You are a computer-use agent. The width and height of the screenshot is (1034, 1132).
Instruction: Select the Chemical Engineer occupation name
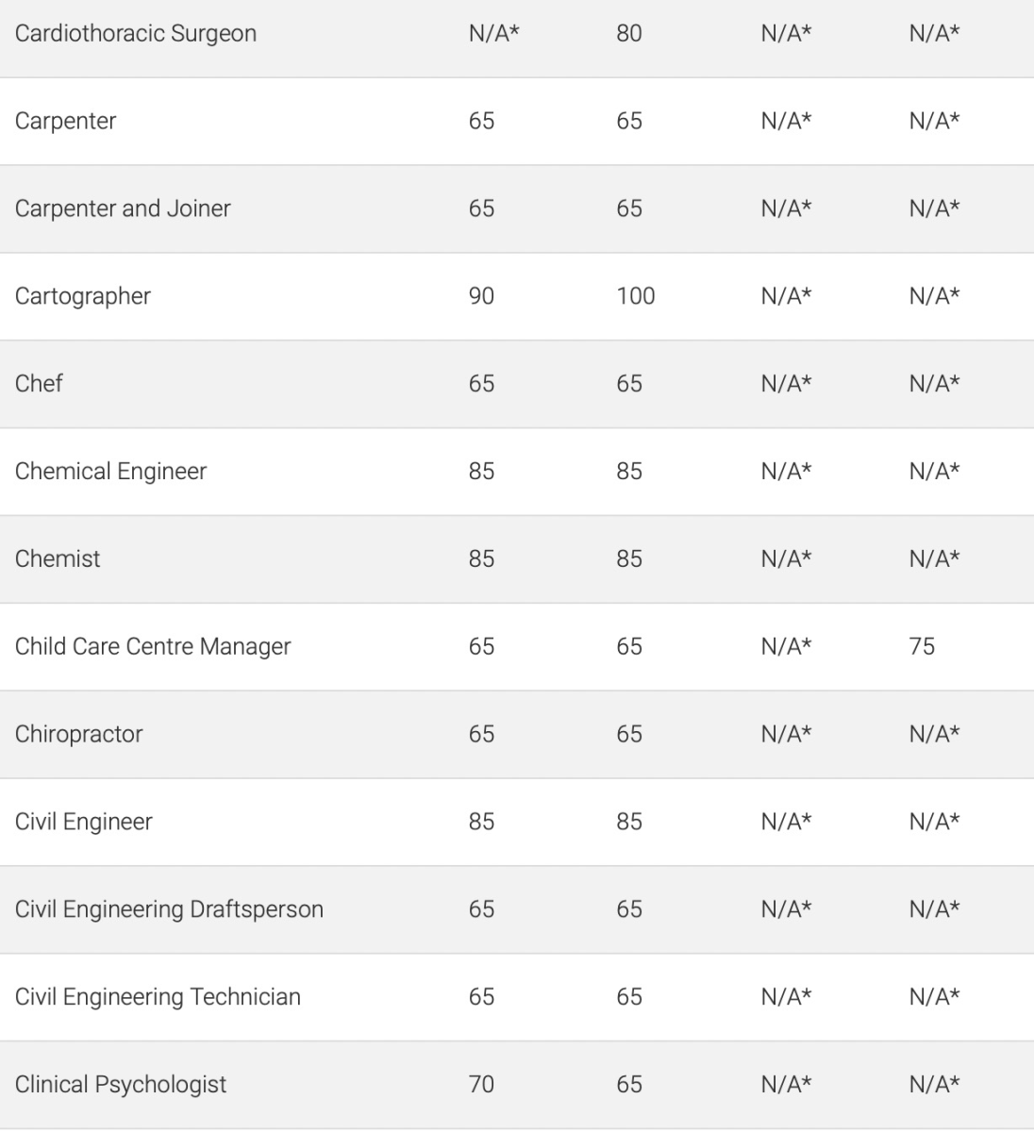(110, 472)
